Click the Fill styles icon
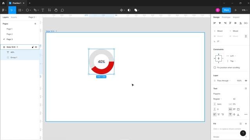250x140 pixels. pyautogui.click(x=241, y=124)
